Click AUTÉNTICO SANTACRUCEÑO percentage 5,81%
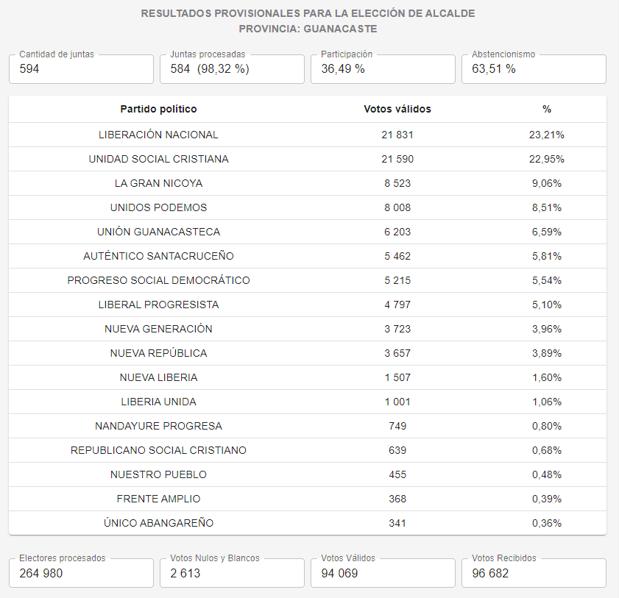 547,257
